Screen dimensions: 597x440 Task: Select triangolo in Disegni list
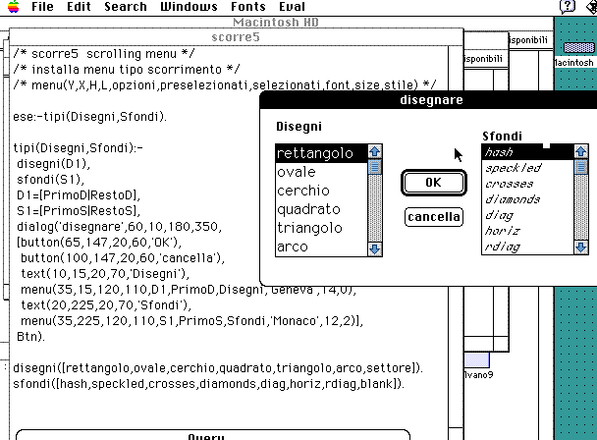pyautogui.click(x=321, y=228)
